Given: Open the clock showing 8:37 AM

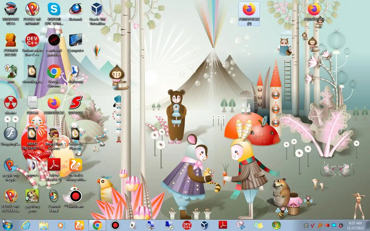Looking at the screenshot, I should click(355, 226).
